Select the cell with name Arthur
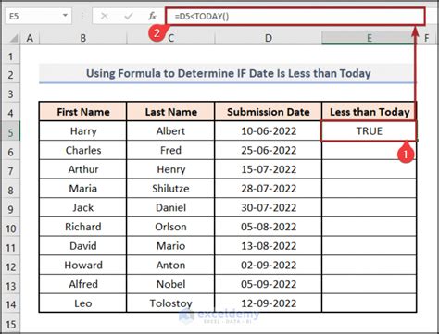Image resolution: width=439 pixels, height=334 pixels. [x=82, y=169]
